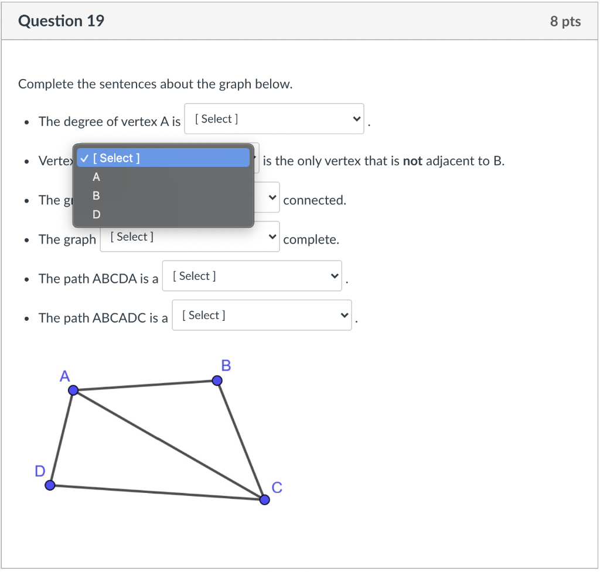Click the blue vertex dot D

coord(50,486)
